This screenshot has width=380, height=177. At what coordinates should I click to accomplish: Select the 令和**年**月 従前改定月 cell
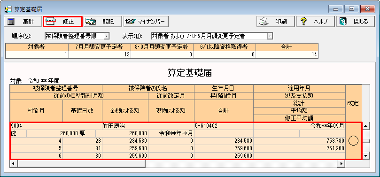click(x=171, y=133)
